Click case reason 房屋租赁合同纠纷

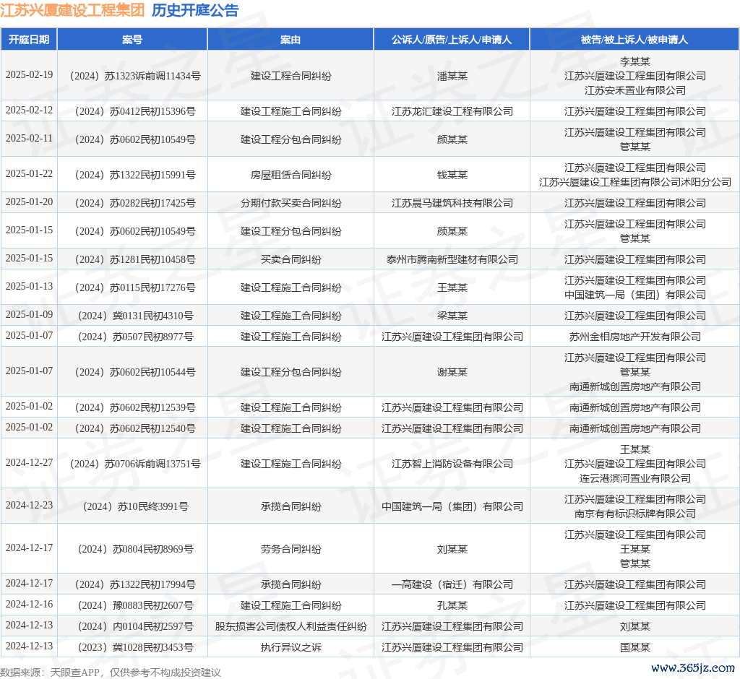tap(291, 175)
